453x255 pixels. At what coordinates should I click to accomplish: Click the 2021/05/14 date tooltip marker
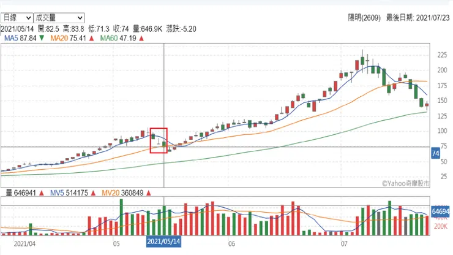pos(163,242)
